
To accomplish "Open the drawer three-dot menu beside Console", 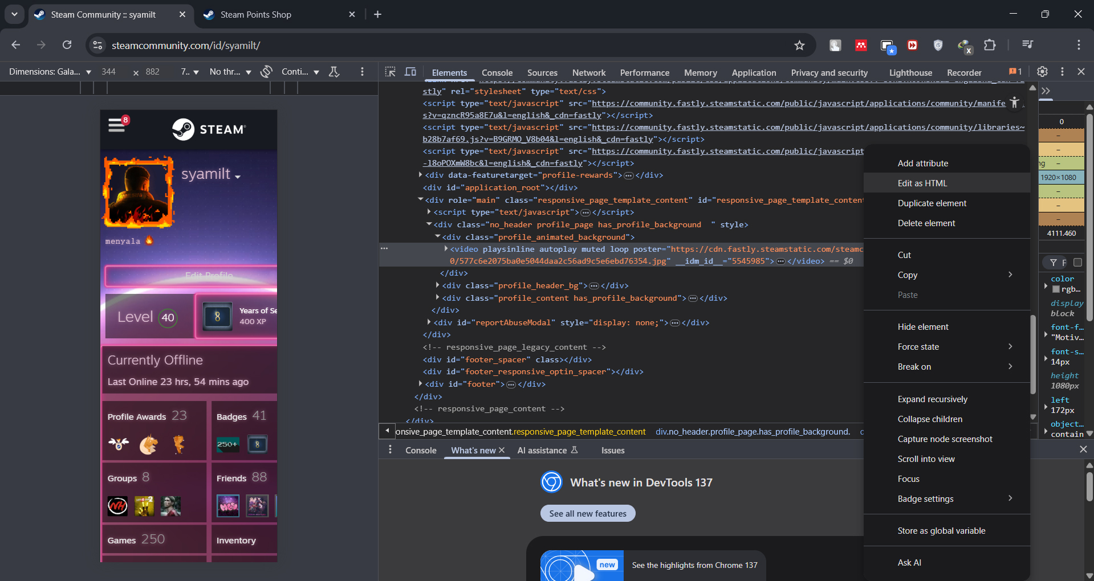I will click(x=390, y=450).
